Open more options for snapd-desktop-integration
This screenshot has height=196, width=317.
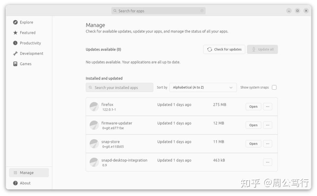pyautogui.click(x=268, y=162)
